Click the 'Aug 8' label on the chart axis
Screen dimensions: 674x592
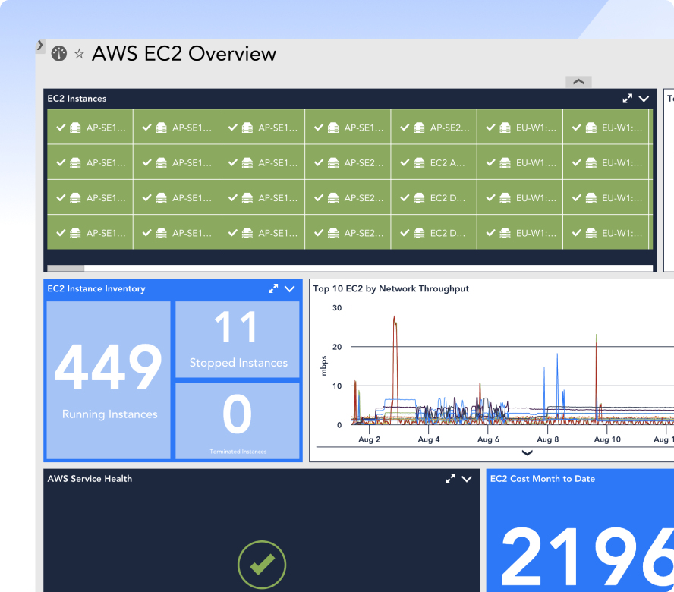548,439
